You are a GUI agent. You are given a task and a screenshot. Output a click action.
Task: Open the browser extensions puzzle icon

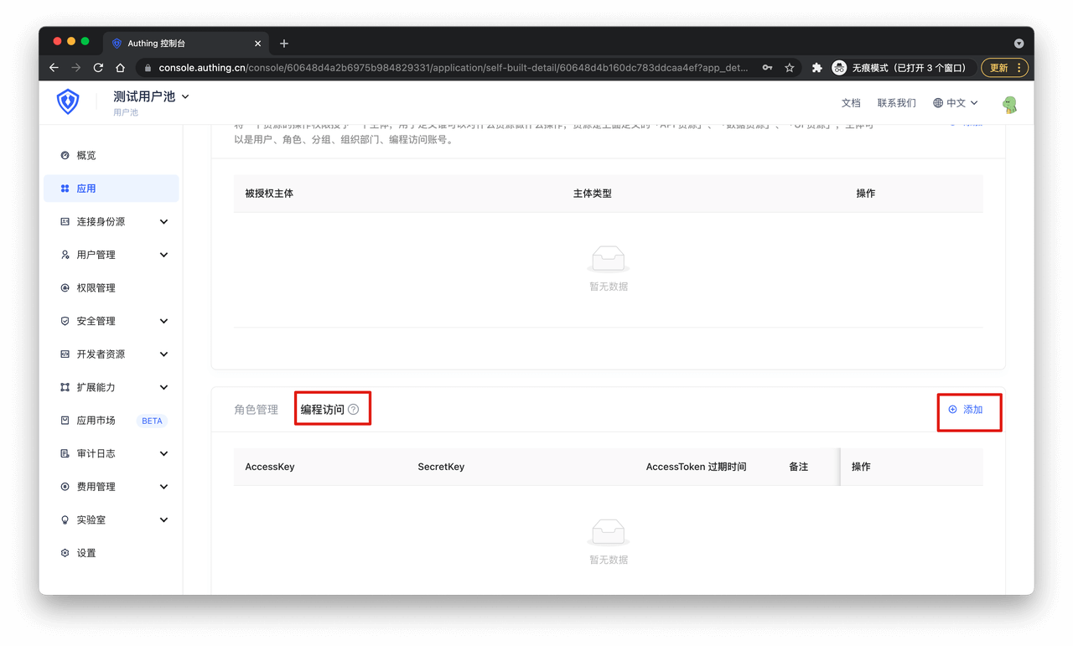(x=816, y=68)
